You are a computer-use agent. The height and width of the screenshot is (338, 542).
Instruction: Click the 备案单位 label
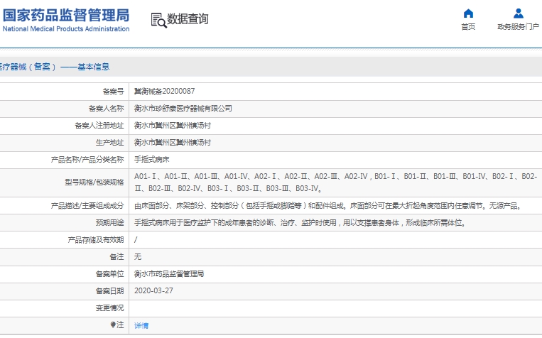(109, 273)
